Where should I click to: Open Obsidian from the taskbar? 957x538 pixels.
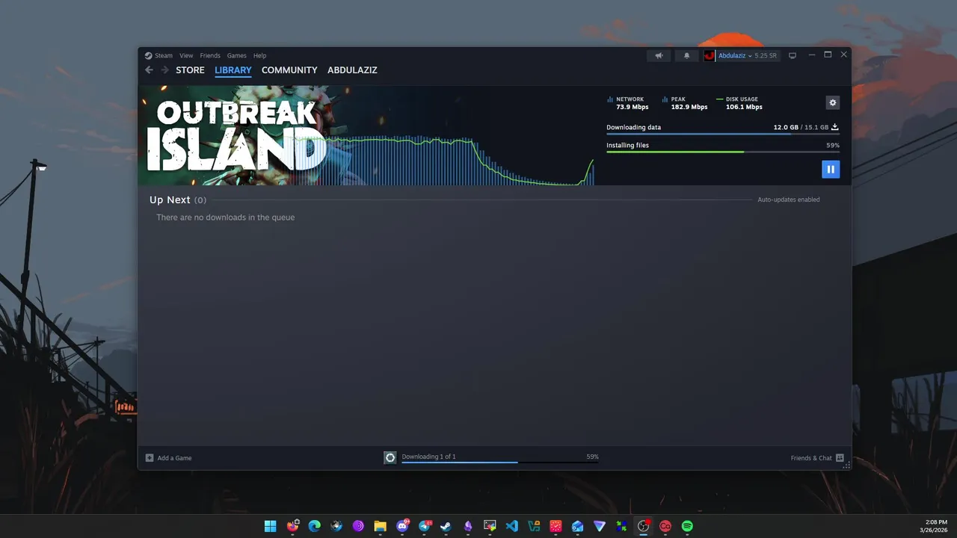pos(468,526)
